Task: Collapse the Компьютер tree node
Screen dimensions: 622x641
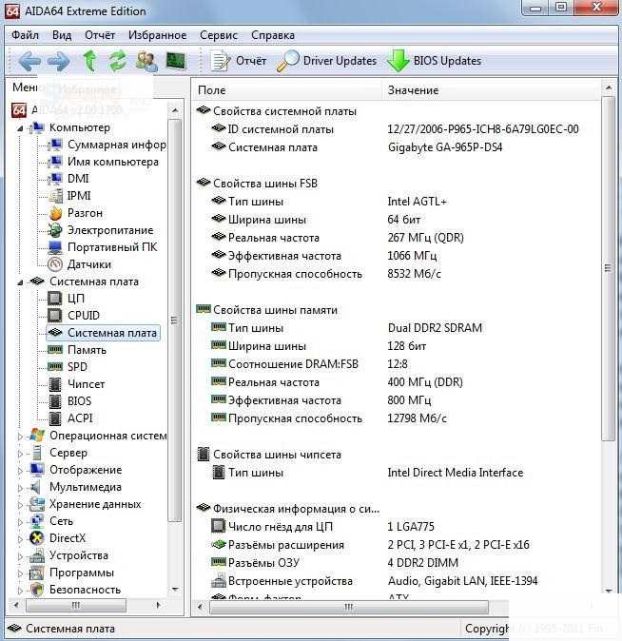Action: 20,128
